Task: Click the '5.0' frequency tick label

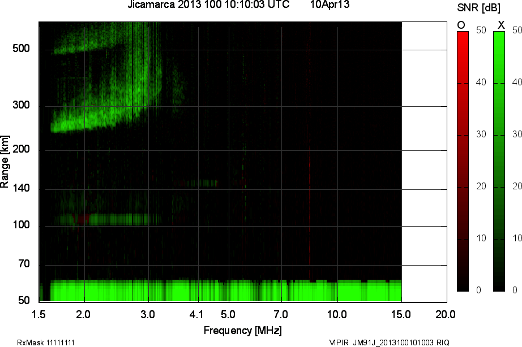Action: coord(228,314)
